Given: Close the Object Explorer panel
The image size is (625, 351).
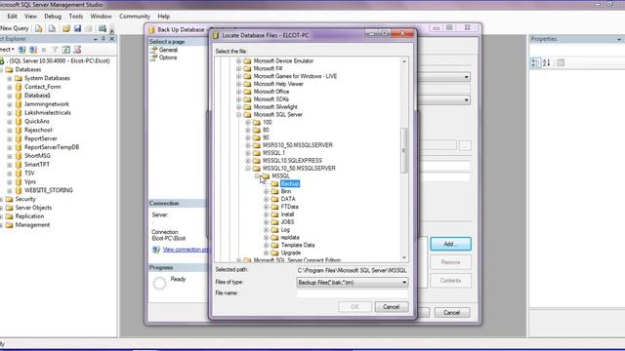Looking at the screenshot, I should pyautogui.click(x=112, y=39).
